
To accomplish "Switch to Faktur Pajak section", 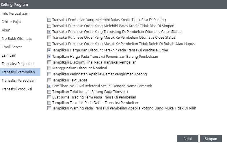I will [x=12, y=22].
